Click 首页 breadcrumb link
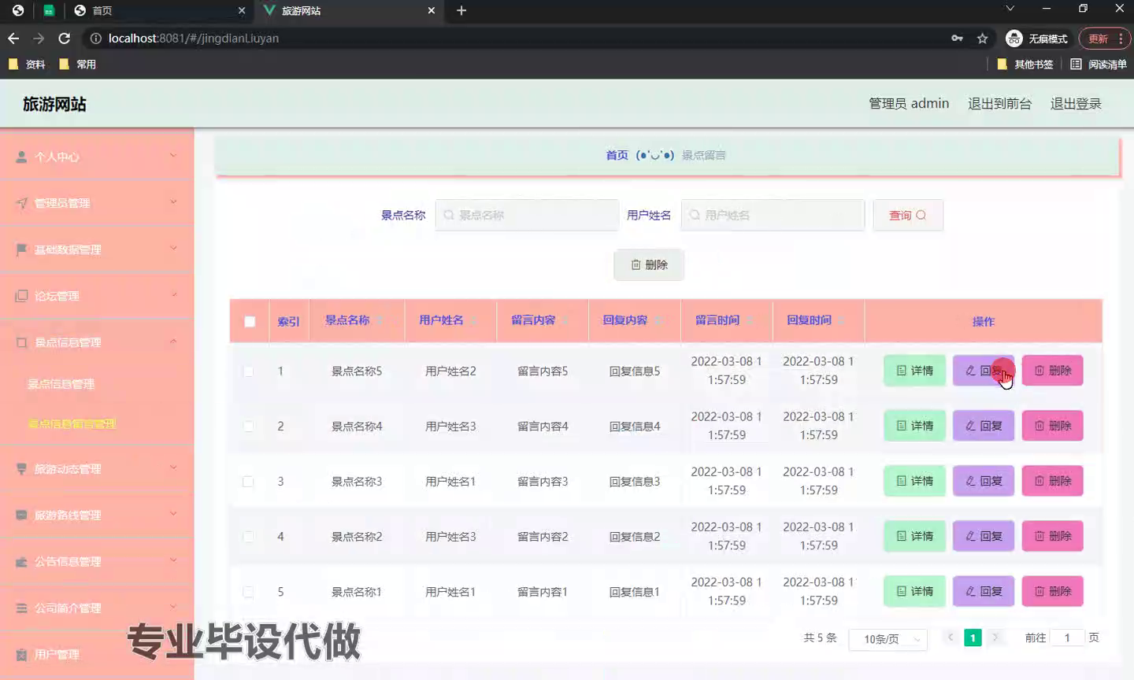The width and height of the screenshot is (1134, 680). [x=617, y=155]
